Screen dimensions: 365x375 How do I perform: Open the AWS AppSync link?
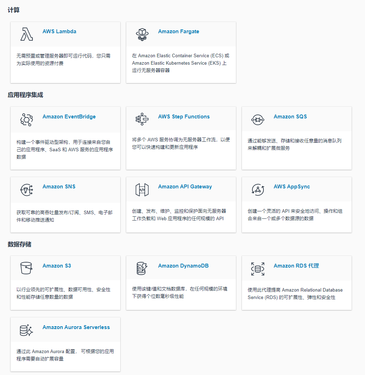click(x=292, y=187)
